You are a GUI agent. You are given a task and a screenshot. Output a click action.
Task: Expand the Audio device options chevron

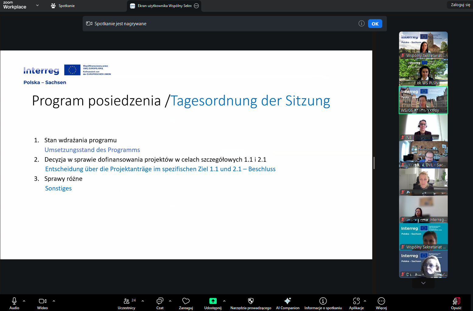[24, 301]
